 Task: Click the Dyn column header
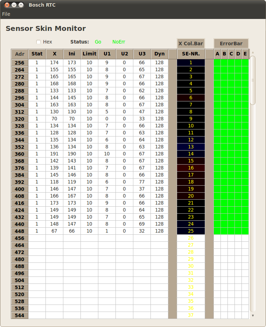click(x=160, y=54)
